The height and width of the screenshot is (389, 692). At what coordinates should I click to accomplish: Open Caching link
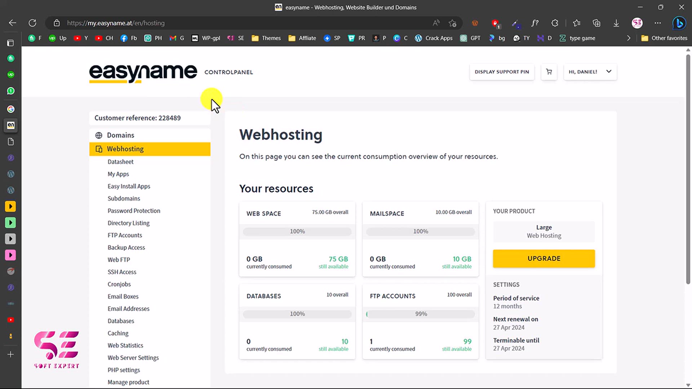pyautogui.click(x=118, y=334)
